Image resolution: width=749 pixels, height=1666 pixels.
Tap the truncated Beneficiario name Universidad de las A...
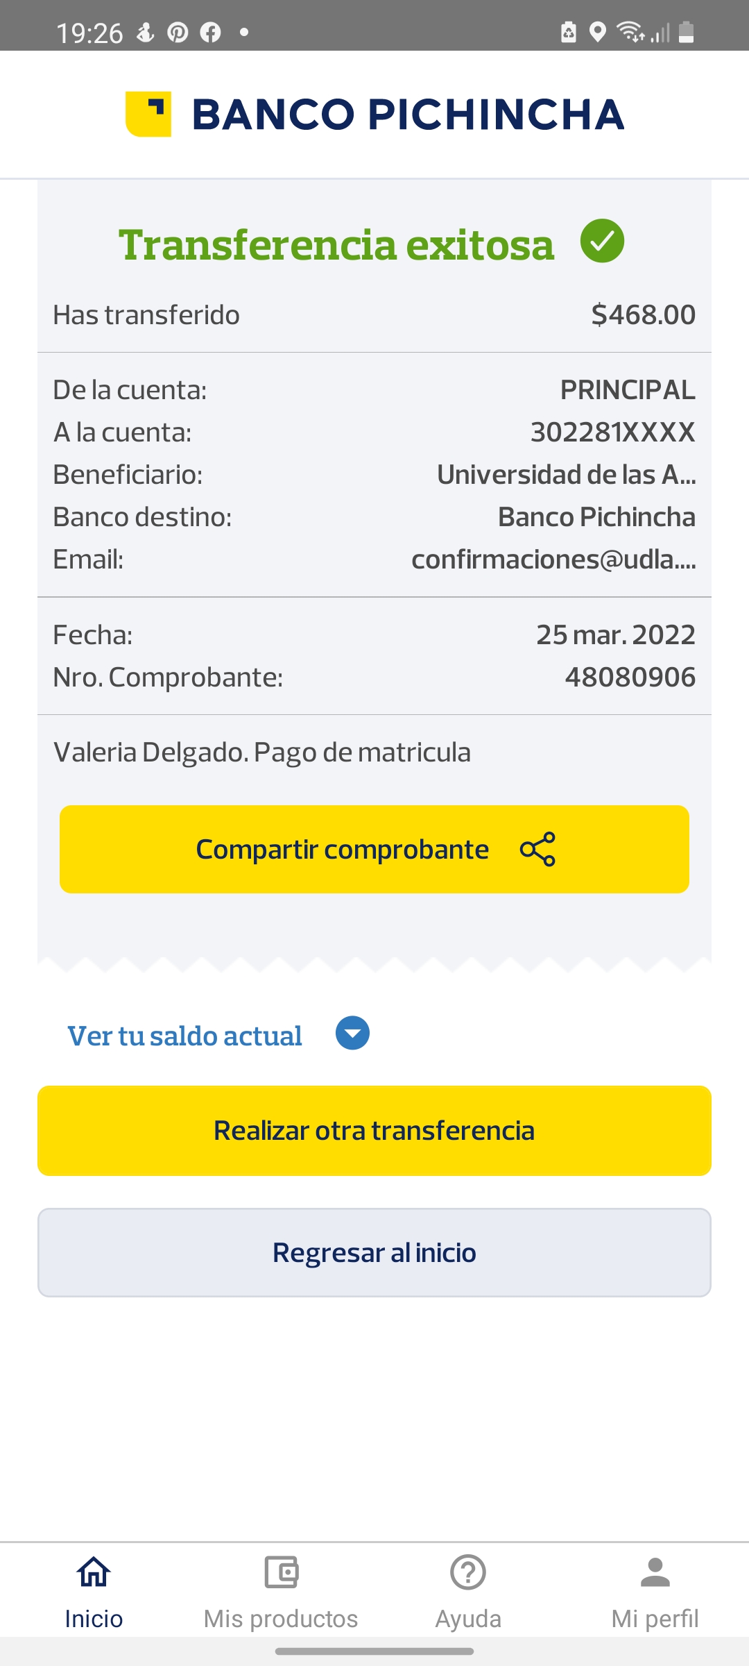pos(566,475)
